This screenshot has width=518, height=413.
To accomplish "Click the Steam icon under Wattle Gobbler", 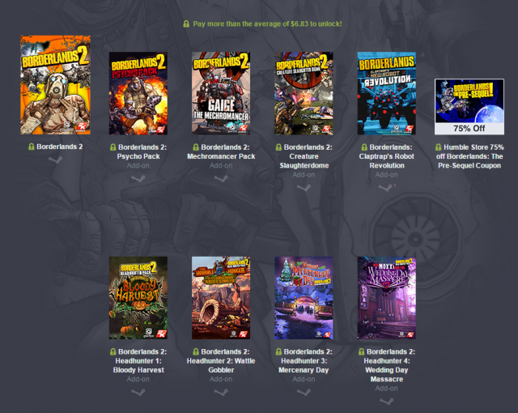I will click(221, 393).
